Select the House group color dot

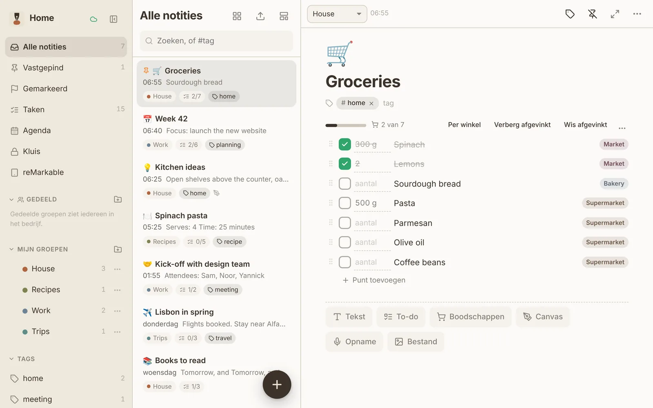[25, 269]
